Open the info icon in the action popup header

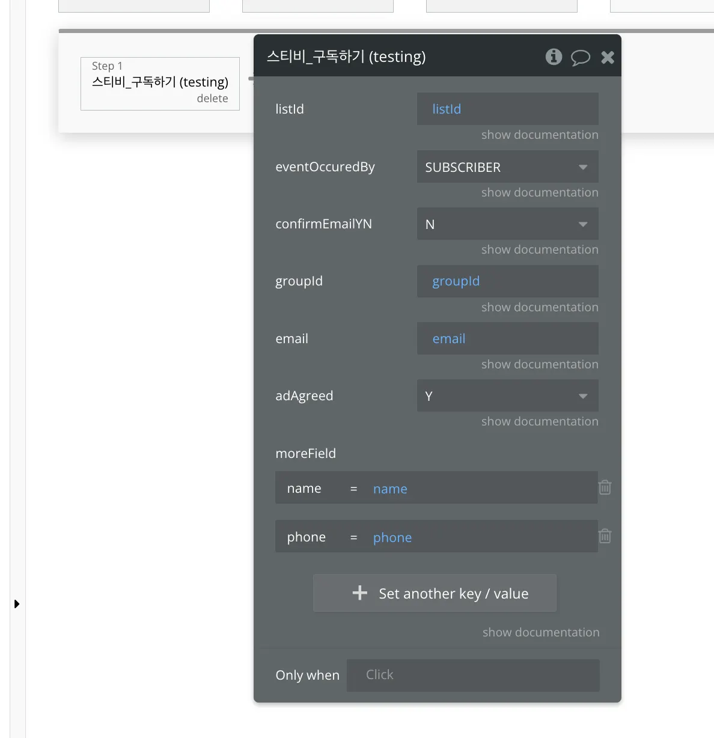[554, 56]
